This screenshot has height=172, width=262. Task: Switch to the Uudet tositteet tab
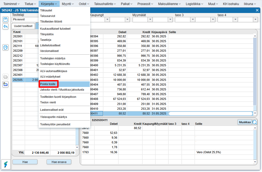[23, 26]
